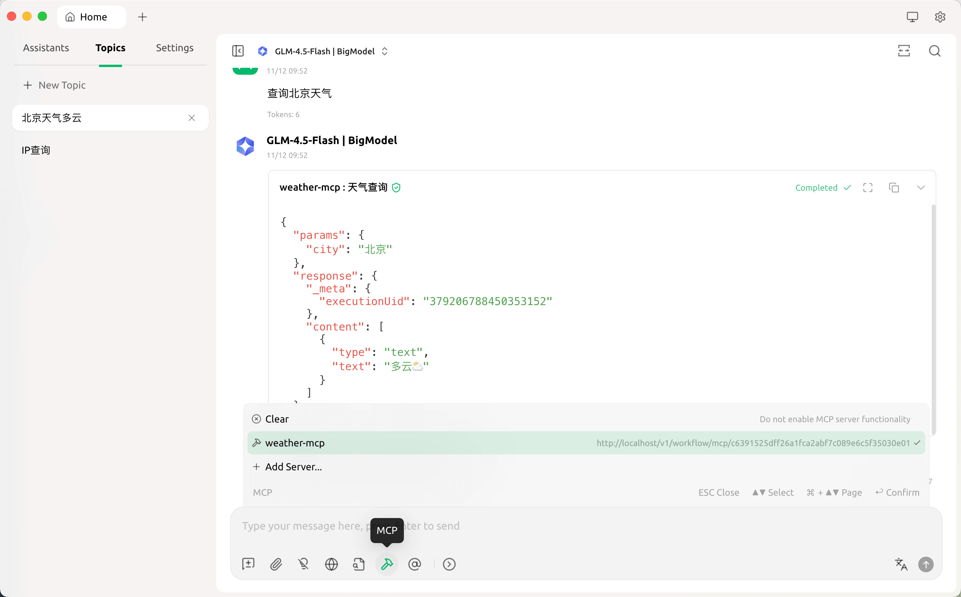The image size is (961, 597).
Task: Click the translate icon in the input bar
Action: point(901,564)
